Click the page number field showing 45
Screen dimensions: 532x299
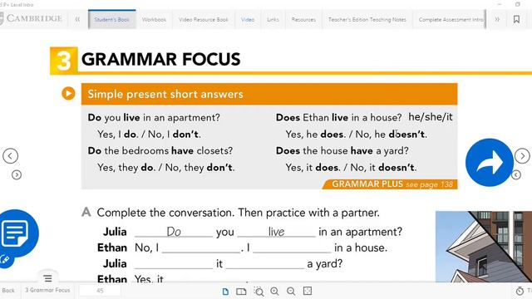pyautogui.click(x=100, y=291)
